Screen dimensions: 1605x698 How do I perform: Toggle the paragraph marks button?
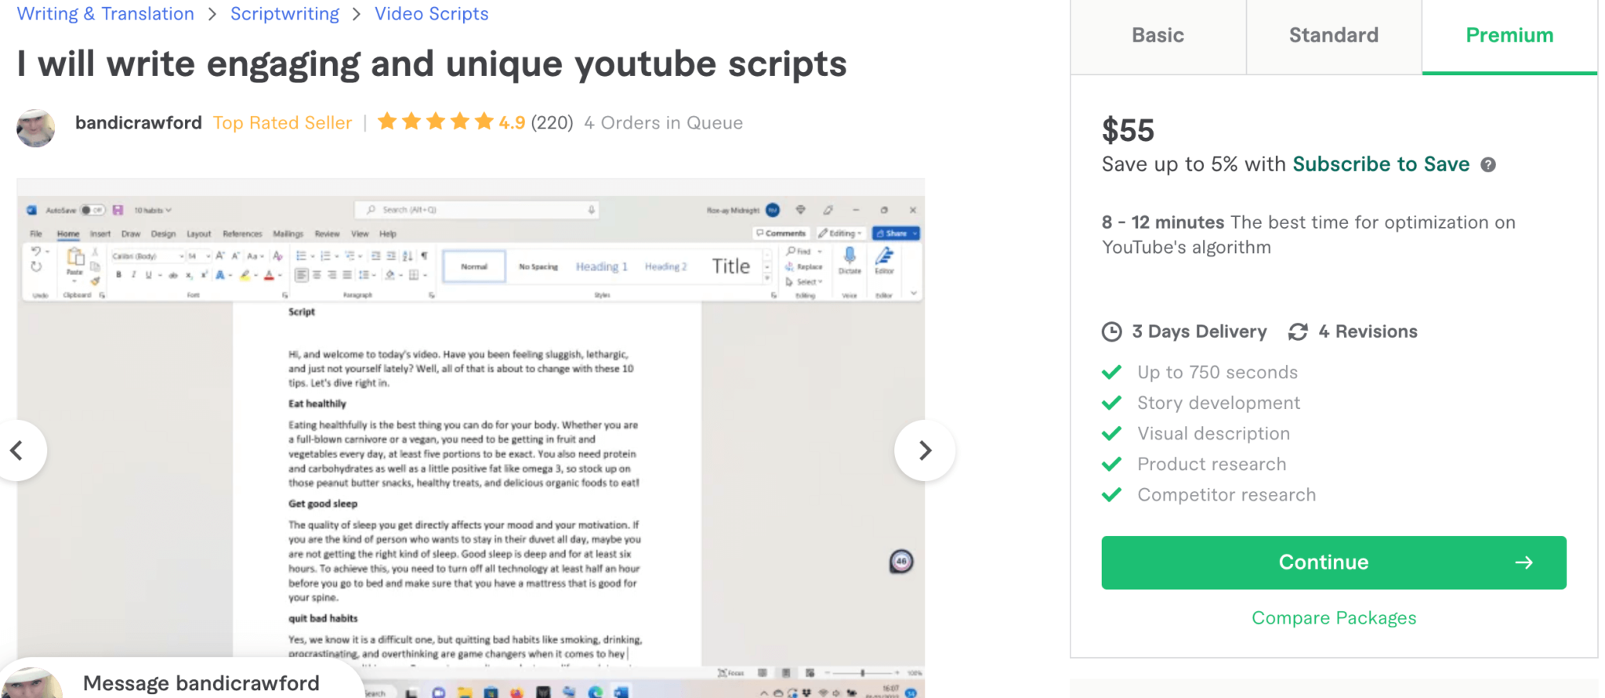pyautogui.click(x=425, y=256)
